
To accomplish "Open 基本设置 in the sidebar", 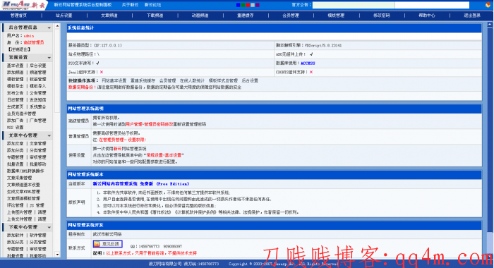I will 15,66.
